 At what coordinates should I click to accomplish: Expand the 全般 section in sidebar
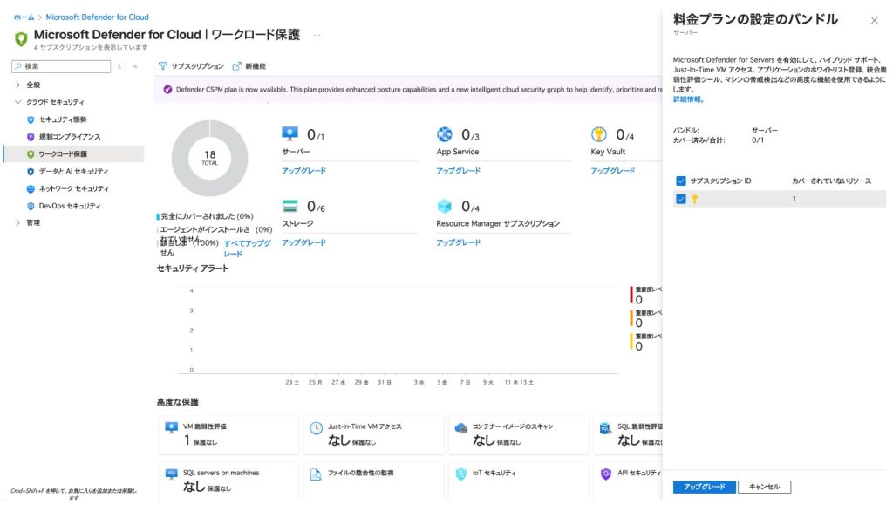coord(18,85)
